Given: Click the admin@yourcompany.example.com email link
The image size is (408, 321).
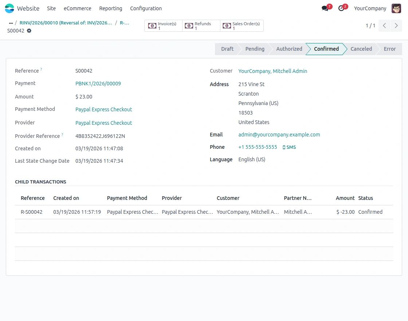Looking at the screenshot, I should (279, 134).
